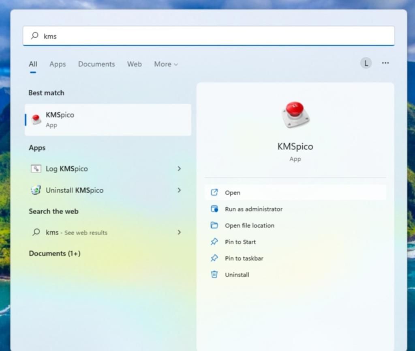
Task: Click the Best match heading
Action: [x=46, y=93]
